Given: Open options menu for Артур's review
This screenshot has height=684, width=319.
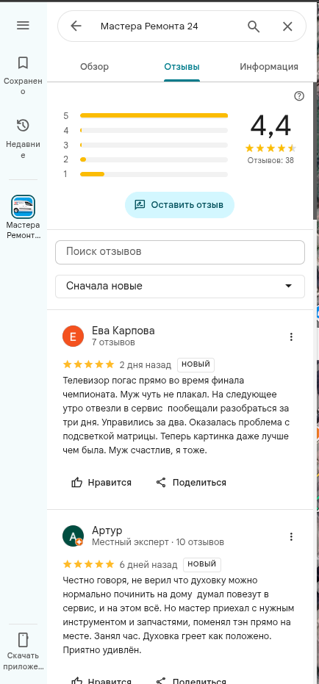Looking at the screenshot, I should [291, 536].
